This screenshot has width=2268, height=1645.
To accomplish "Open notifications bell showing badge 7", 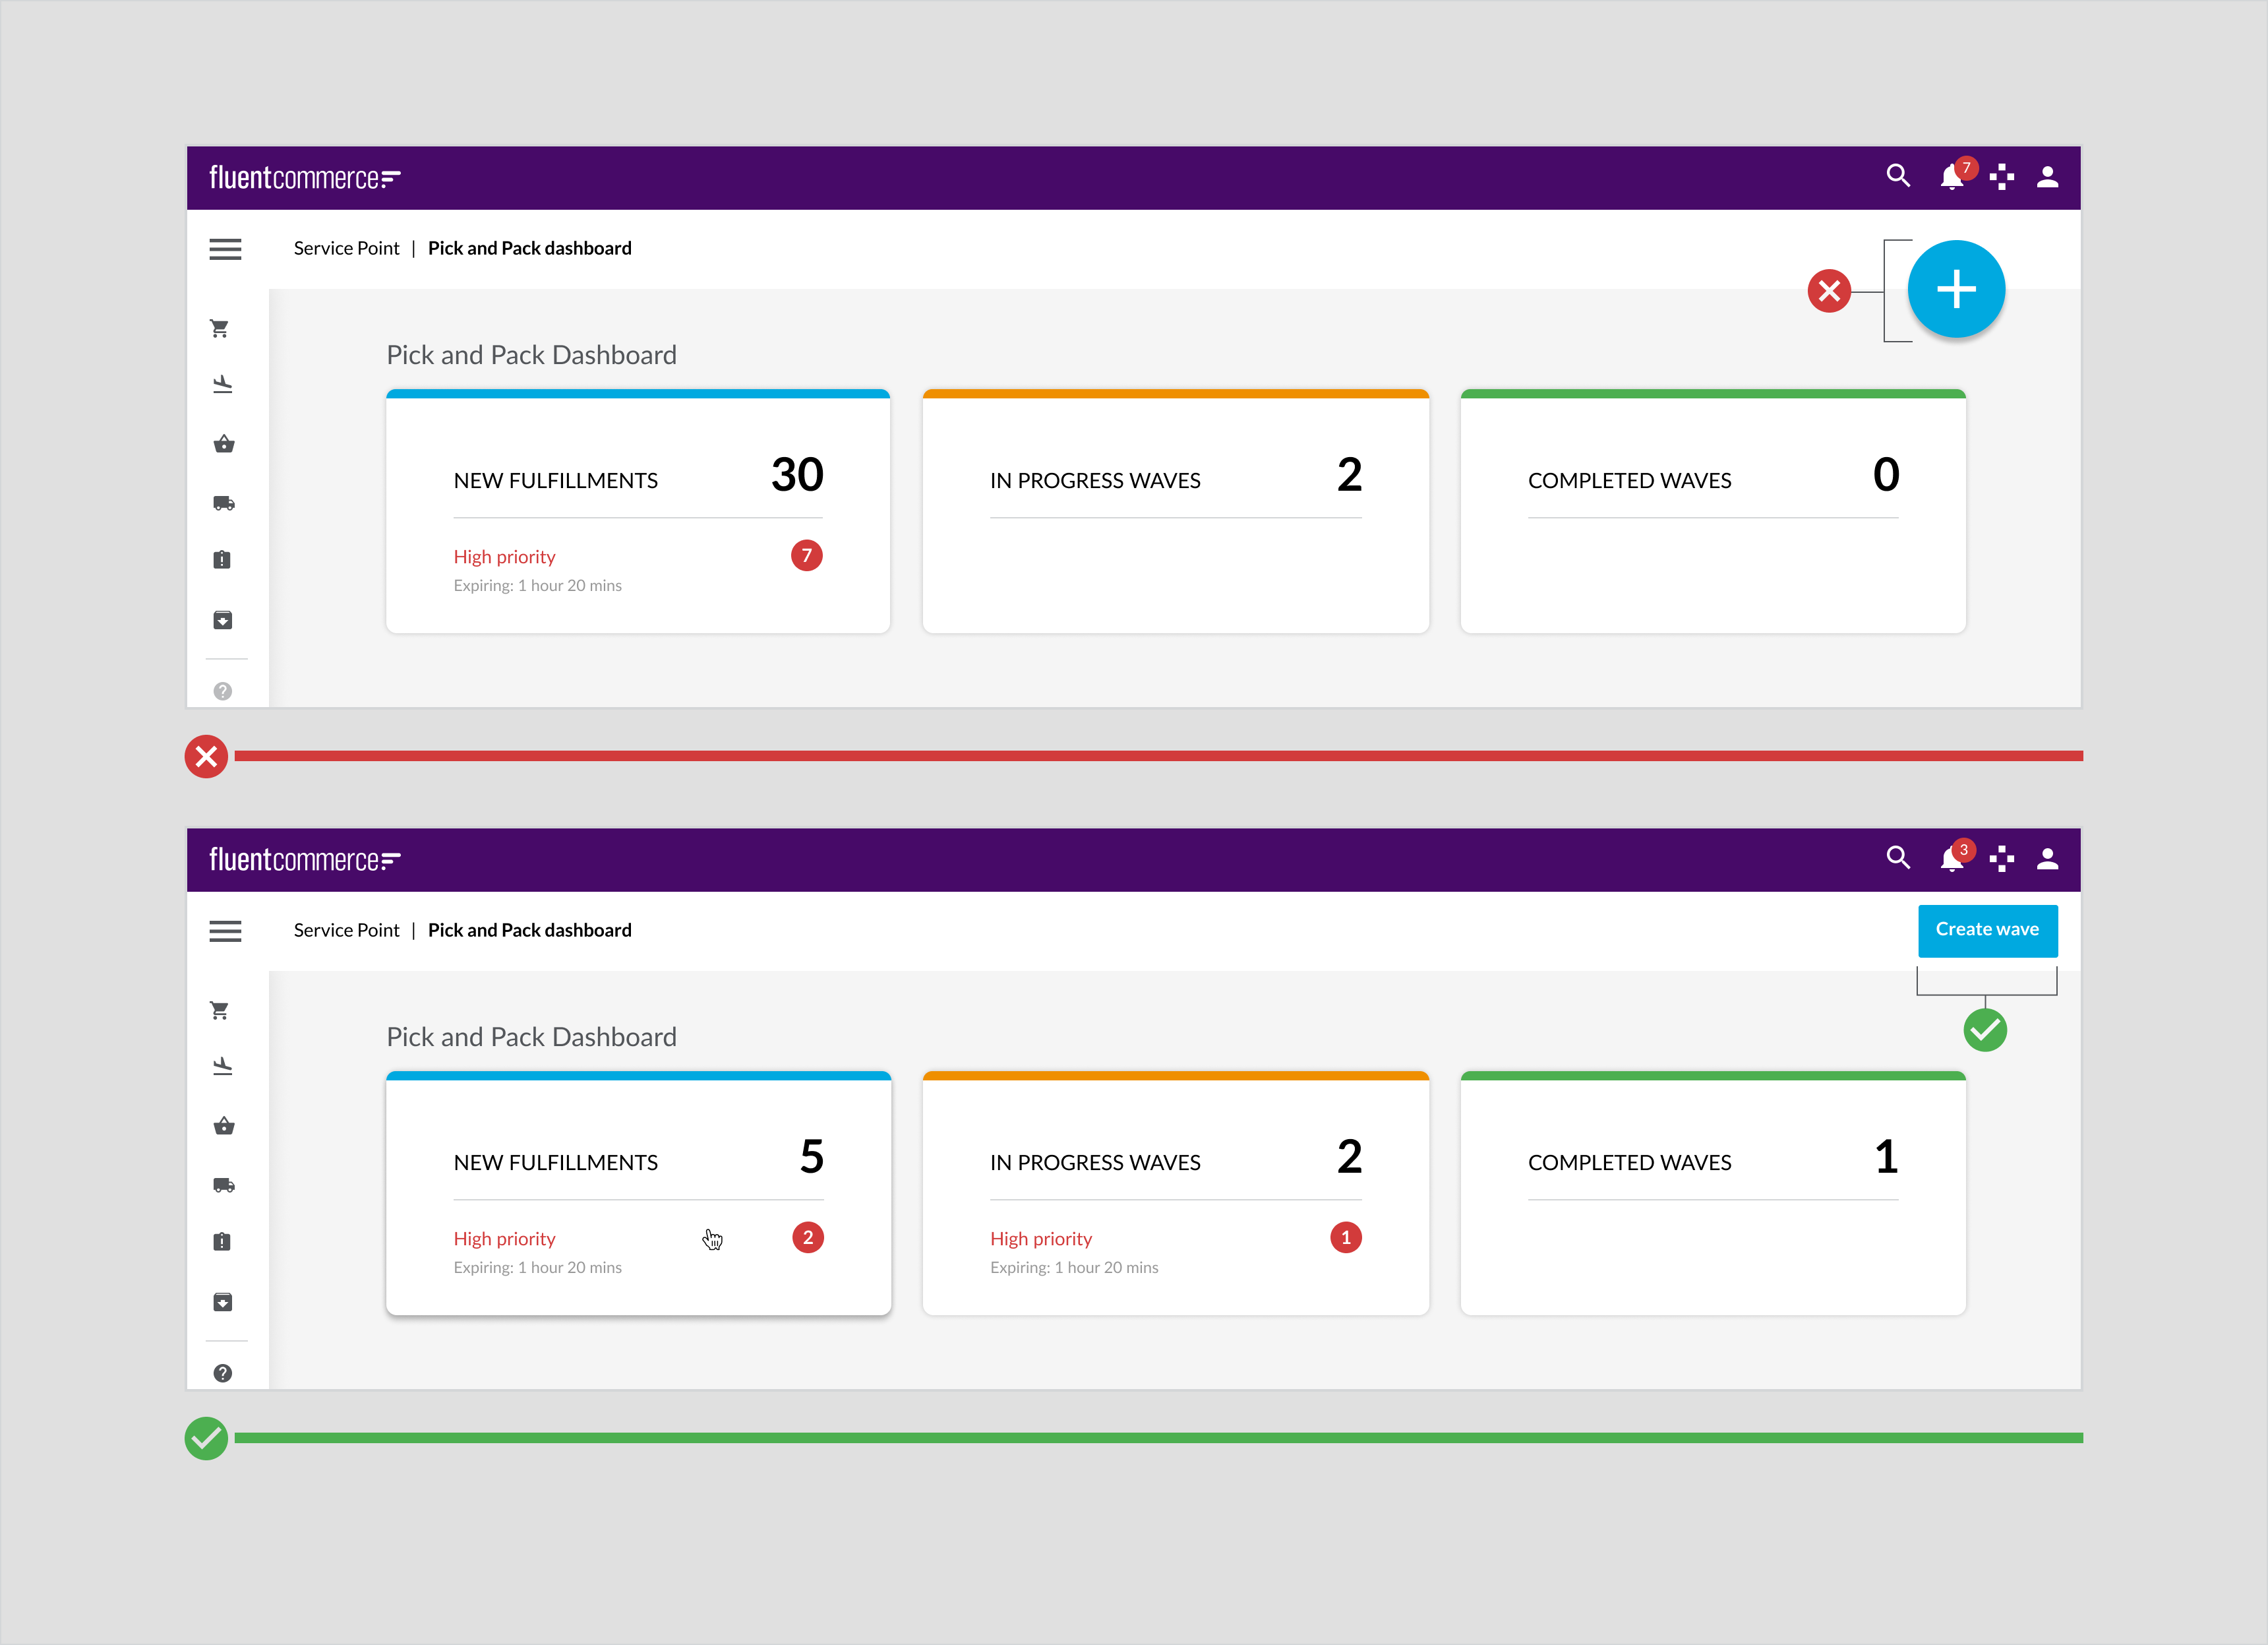I will click(1951, 177).
